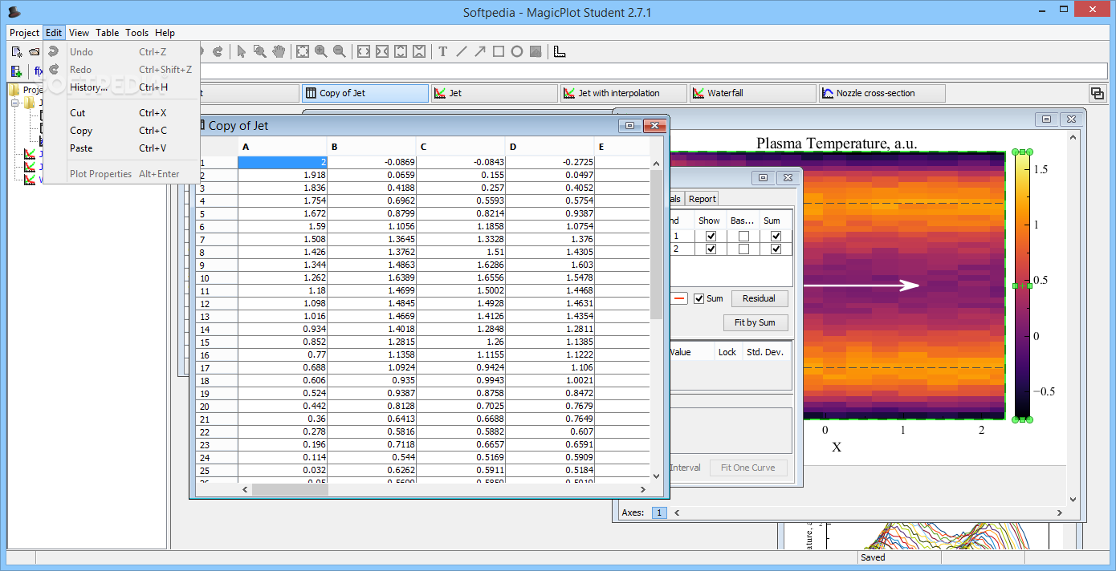Select row header 10 in table

[x=217, y=277]
